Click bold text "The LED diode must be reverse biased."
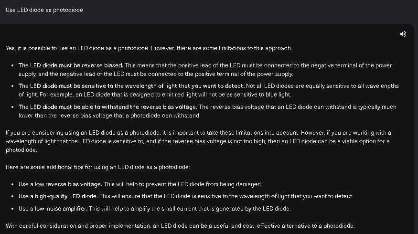The width and height of the screenshot is (418, 234). [x=71, y=65]
